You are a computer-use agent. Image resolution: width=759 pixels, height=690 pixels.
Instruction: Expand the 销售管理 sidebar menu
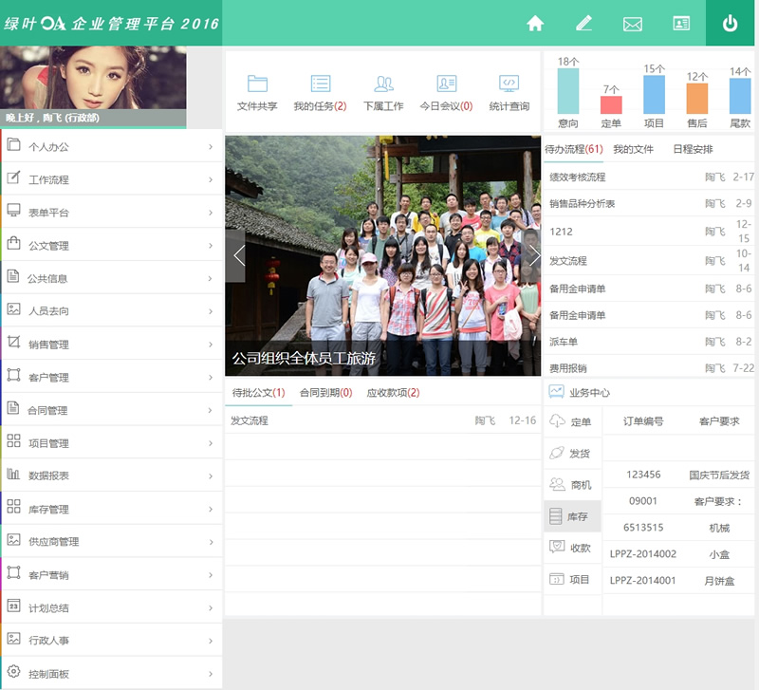point(111,345)
